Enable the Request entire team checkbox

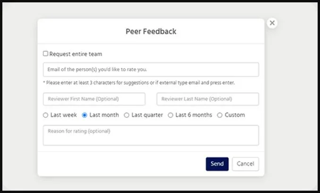(x=45, y=54)
